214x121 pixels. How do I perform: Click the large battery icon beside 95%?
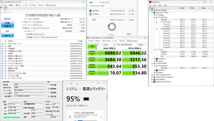86,99
